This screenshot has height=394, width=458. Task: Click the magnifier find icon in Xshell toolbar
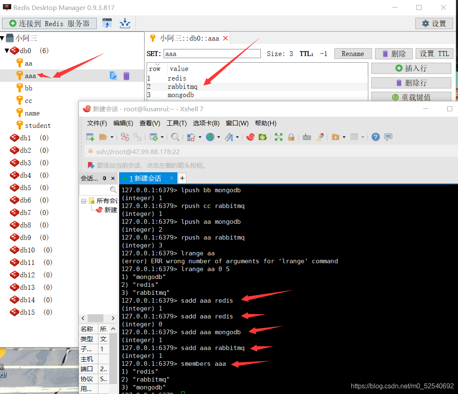click(175, 137)
